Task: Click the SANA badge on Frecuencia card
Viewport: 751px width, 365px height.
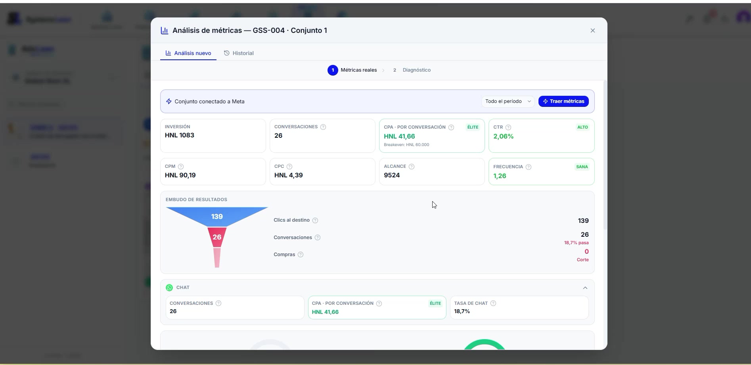Action: point(582,167)
